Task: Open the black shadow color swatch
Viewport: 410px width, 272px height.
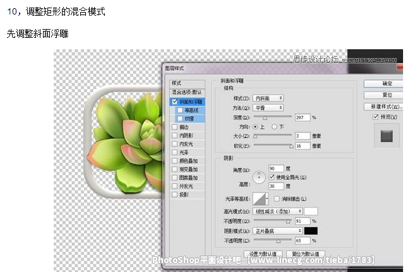Action: click(311, 231)
